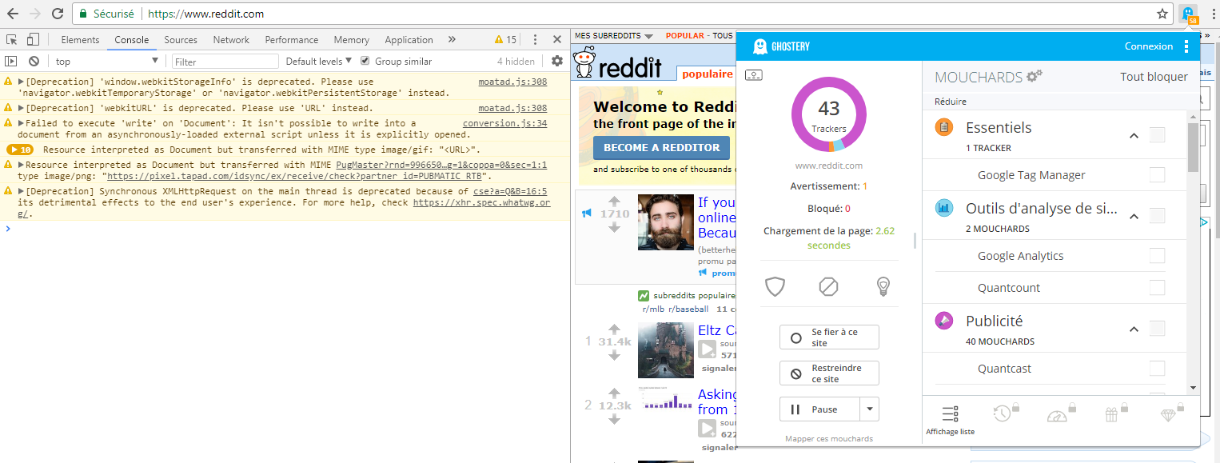Collapse Outils d'analyse category

1134,216
